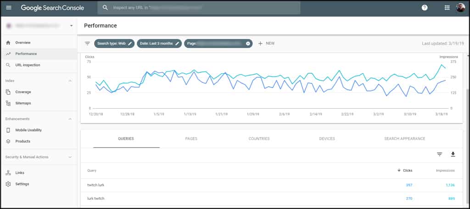Open the hamburger main menu
Image resolution: width=470 pixels, height=209 pixels.
9,8
